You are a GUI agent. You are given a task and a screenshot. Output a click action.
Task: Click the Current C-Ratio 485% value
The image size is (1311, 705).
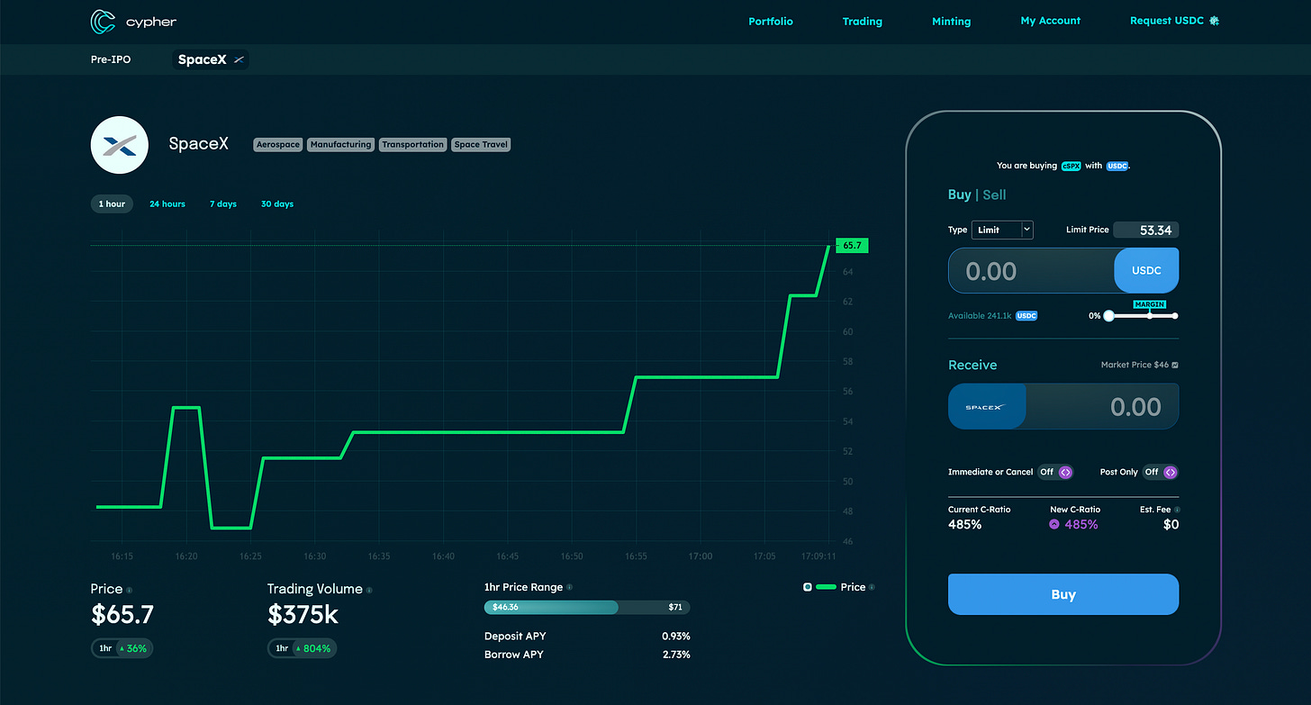(x=964, y=524)
